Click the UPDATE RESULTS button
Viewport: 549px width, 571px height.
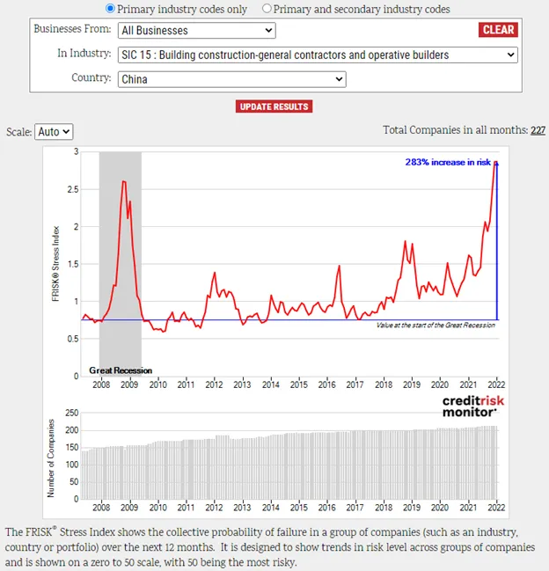274,106
